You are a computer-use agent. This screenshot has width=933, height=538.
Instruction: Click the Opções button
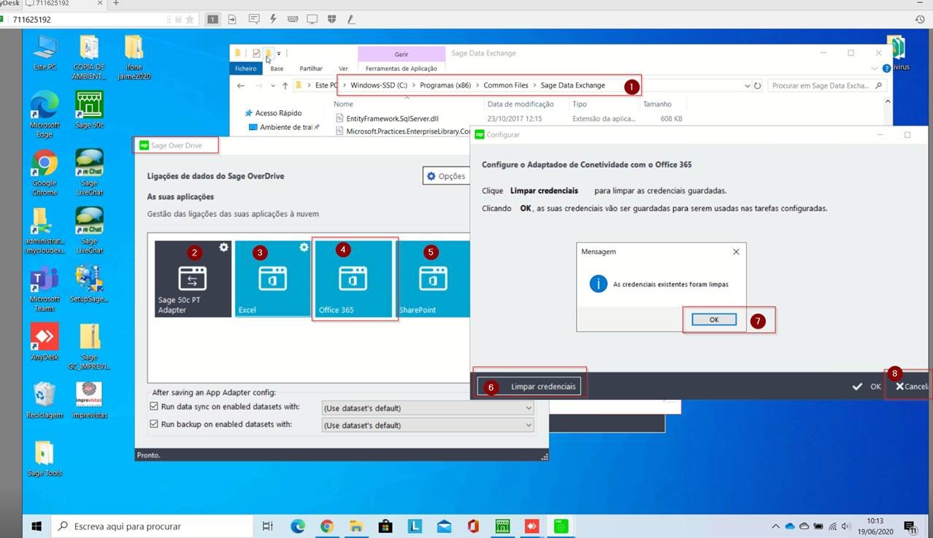445,176
